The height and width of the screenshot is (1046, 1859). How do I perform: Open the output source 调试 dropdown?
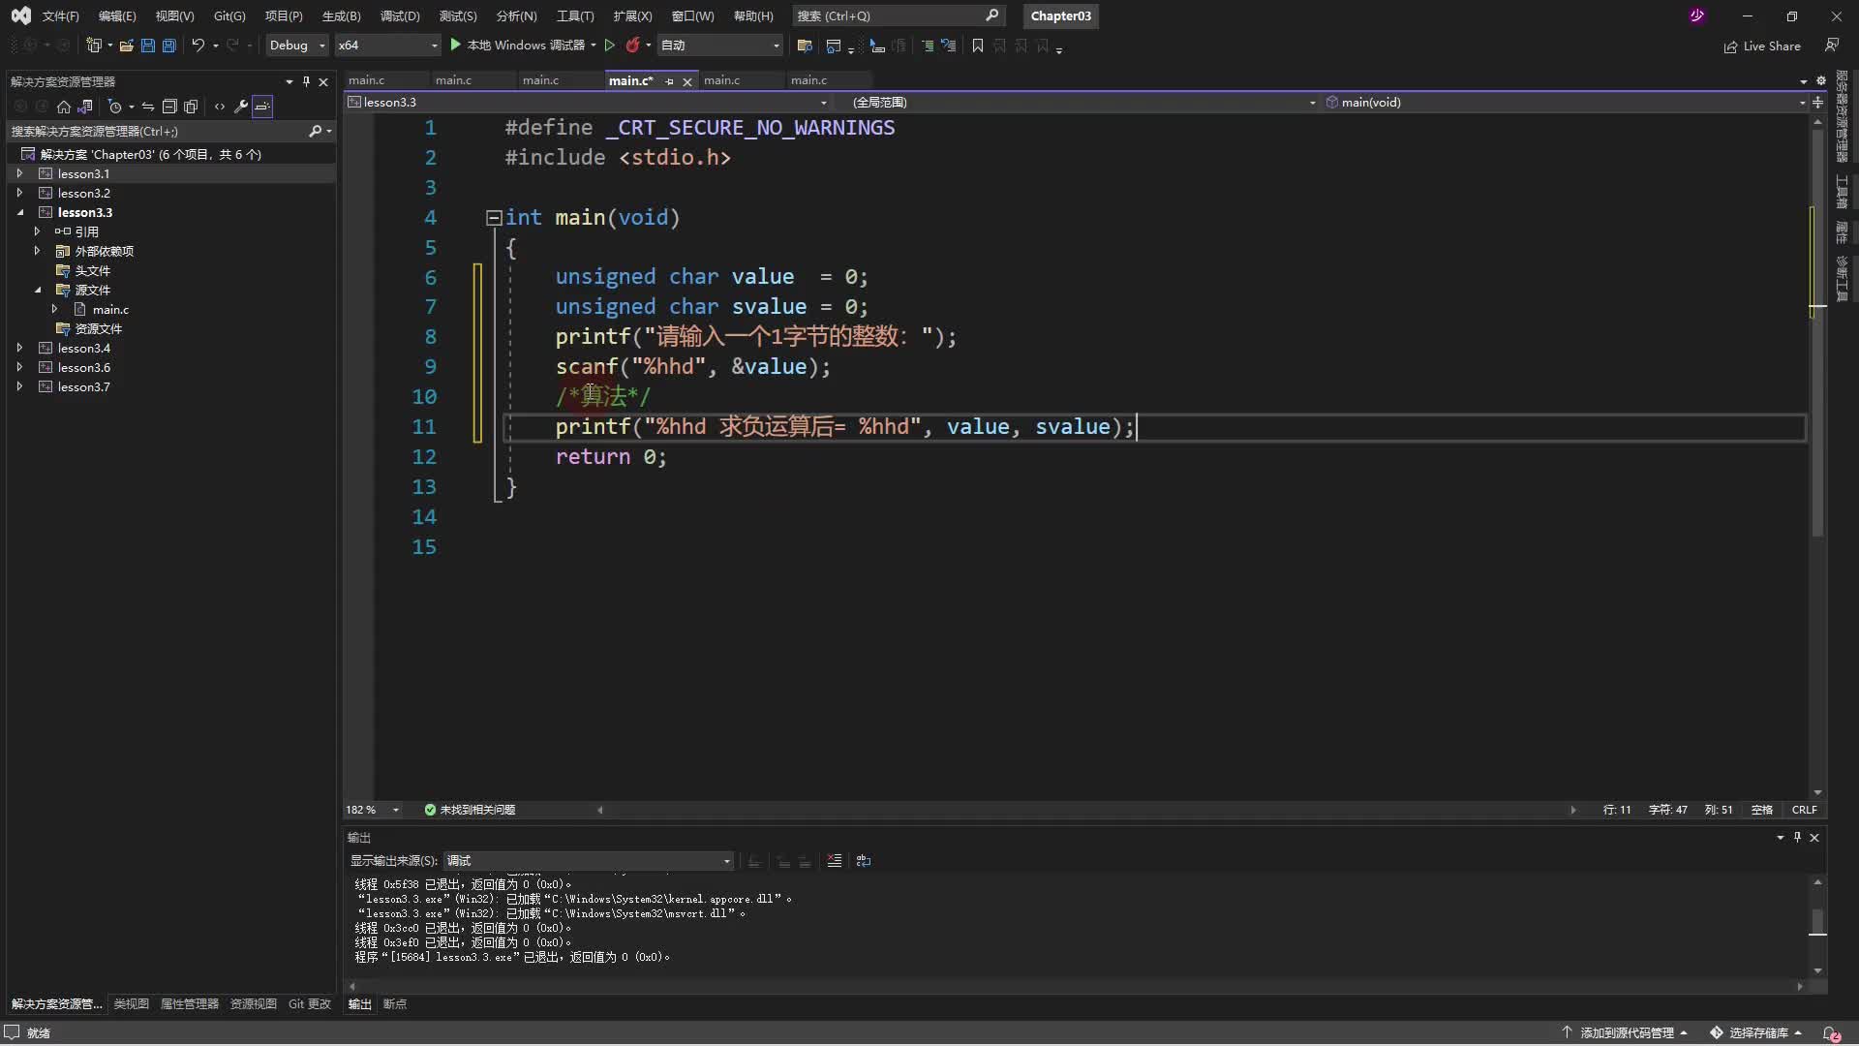click(x=588, y=860)
